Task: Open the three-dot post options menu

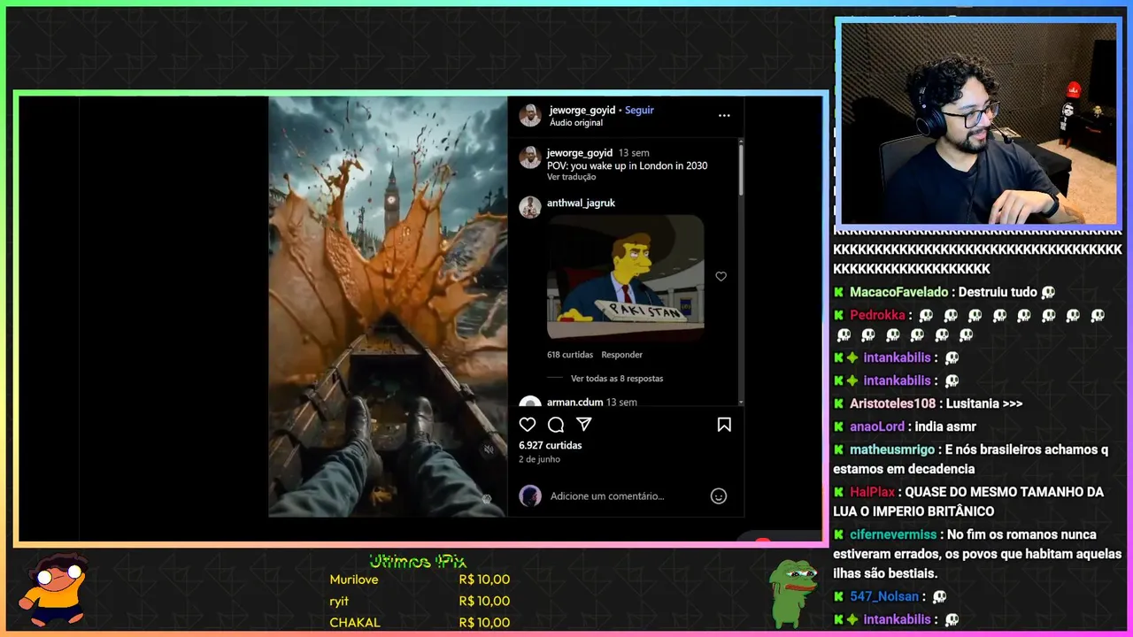Action: [x=724, y=115]
